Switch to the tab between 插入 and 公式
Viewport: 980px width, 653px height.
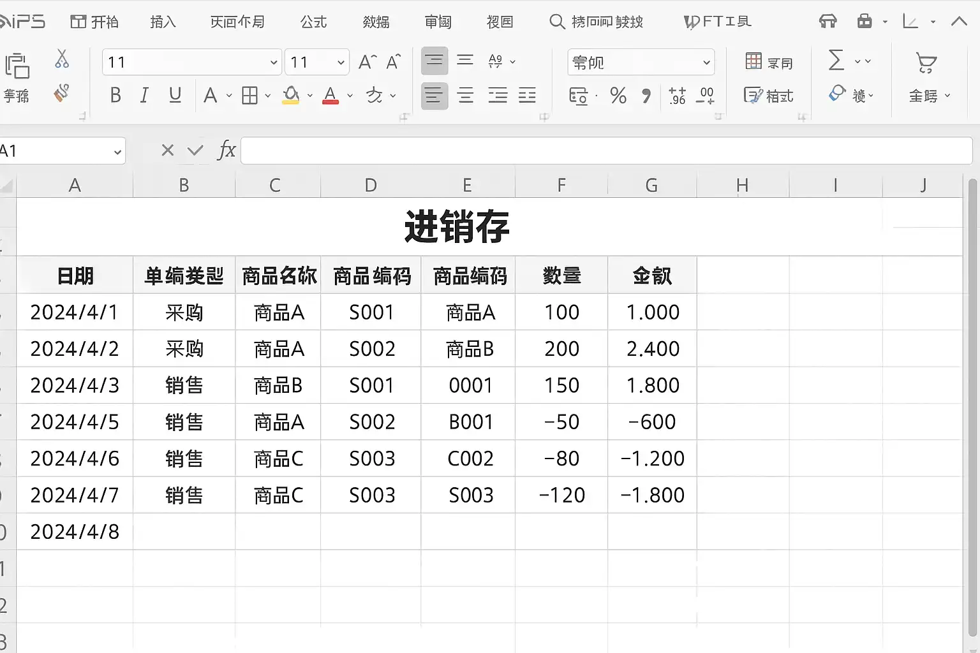point(237,22)
